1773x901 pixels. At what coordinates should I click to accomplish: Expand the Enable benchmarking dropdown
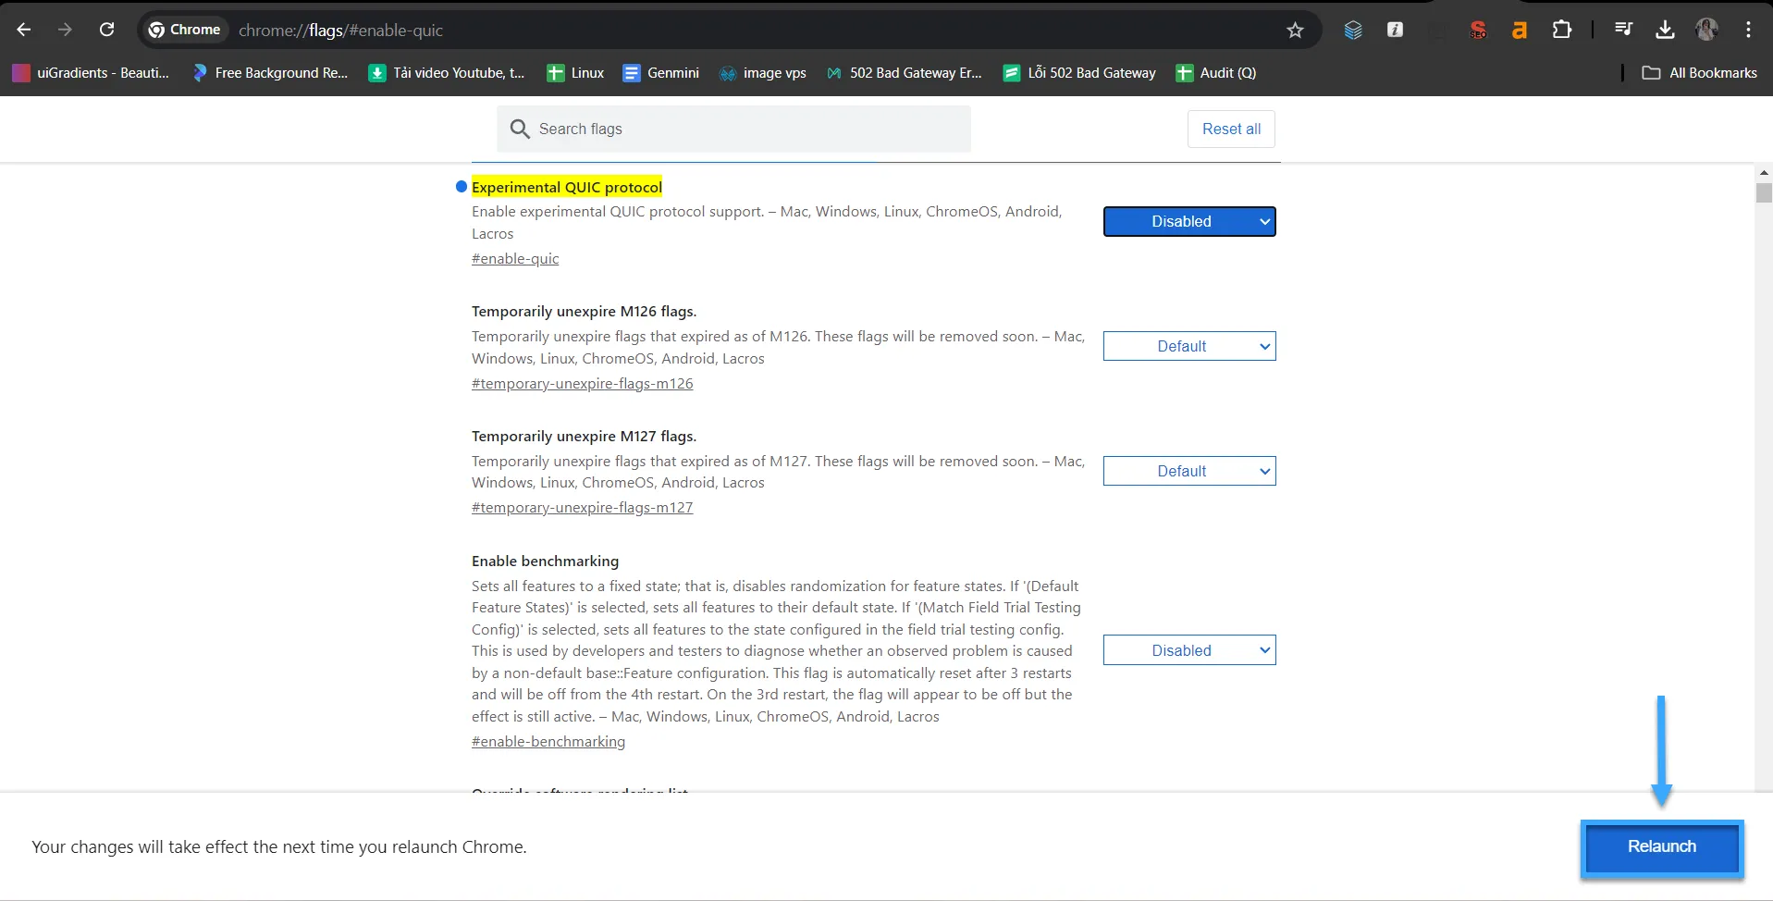(1188, 649)
